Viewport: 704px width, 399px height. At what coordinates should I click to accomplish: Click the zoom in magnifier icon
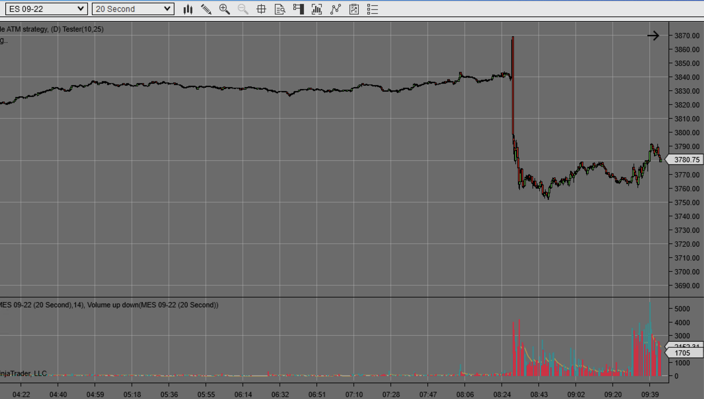click(x=224, y=9)
